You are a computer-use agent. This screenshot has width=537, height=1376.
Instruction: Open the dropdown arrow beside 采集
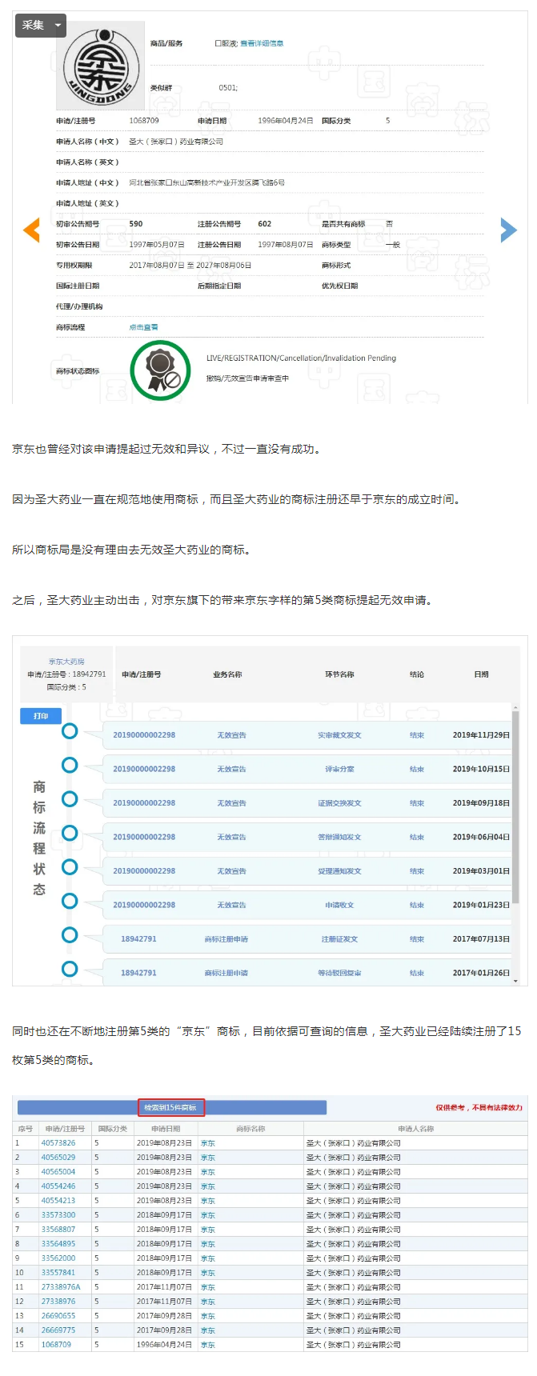(x=58, y=26)
